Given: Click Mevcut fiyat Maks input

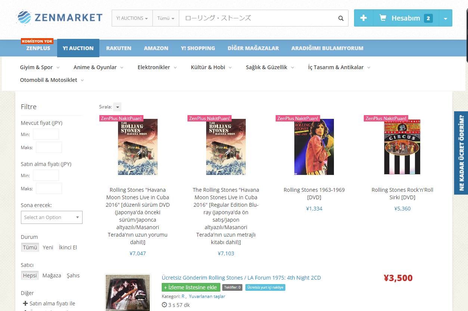Looking at the screenshot, I should [49, 147].
